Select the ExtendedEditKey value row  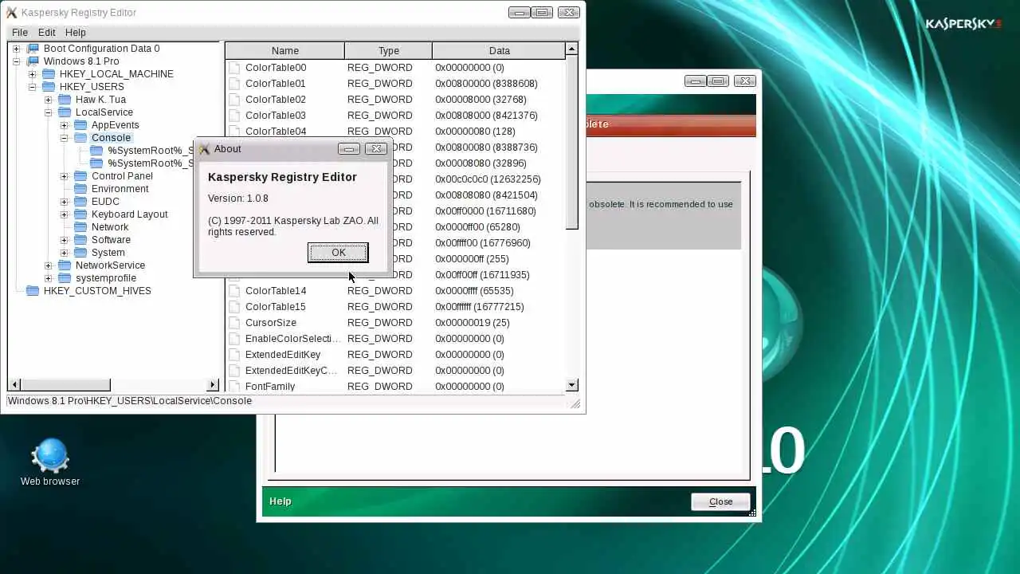point(395,355)
